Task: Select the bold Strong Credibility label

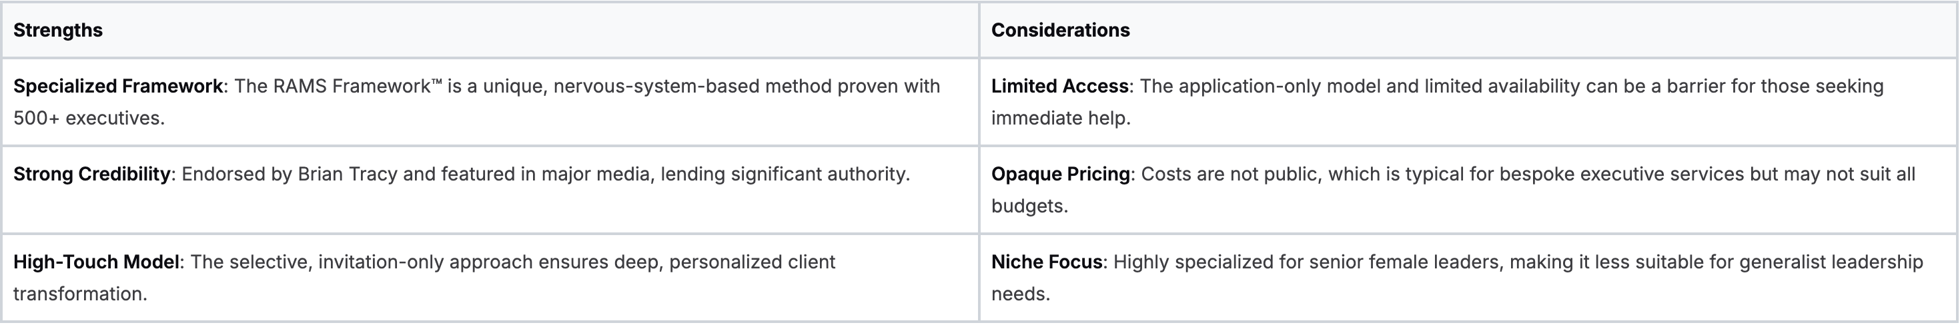Action: pyautogui.click(x=91, y=174)
